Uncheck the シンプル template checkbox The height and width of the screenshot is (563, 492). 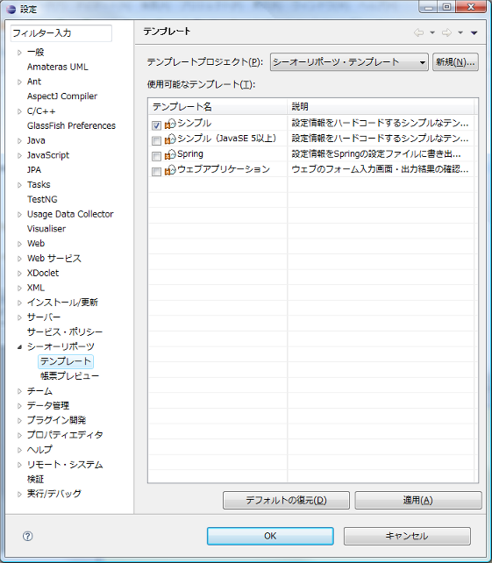(x=156, y=125)
